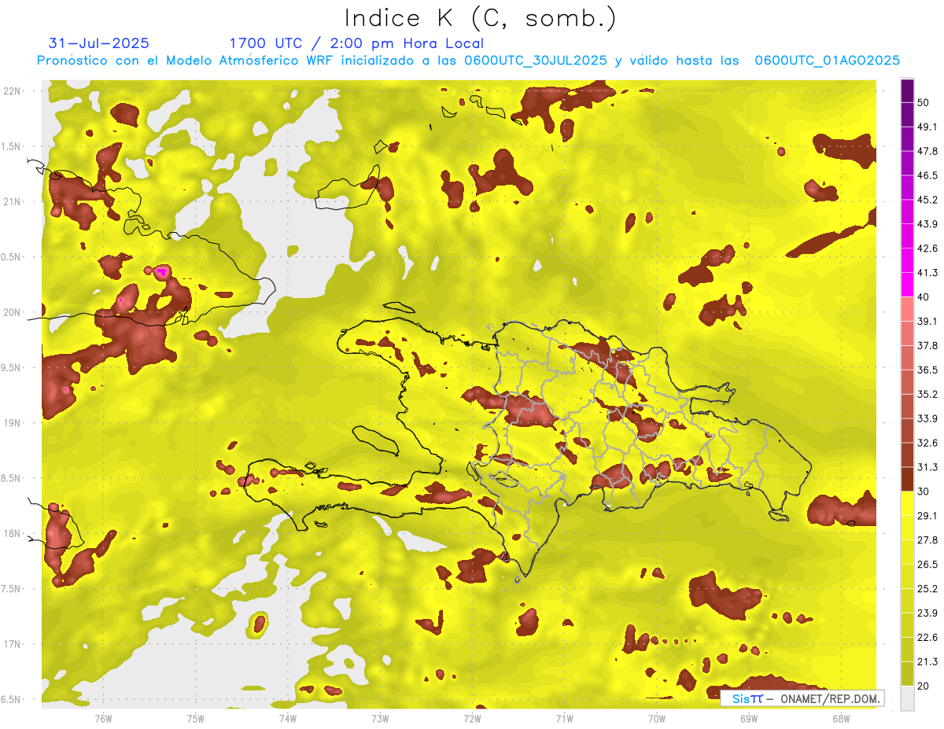Click the legend value "35.2"

pyautogui.click(x=927, y=394)
